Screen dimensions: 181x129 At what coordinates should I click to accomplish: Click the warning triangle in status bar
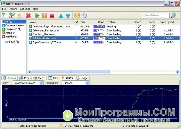61,125
